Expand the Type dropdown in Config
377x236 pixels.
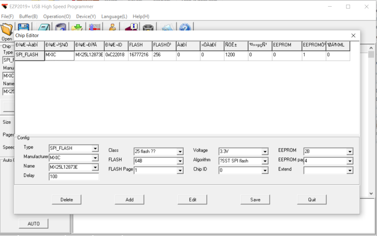click(95, 149)
